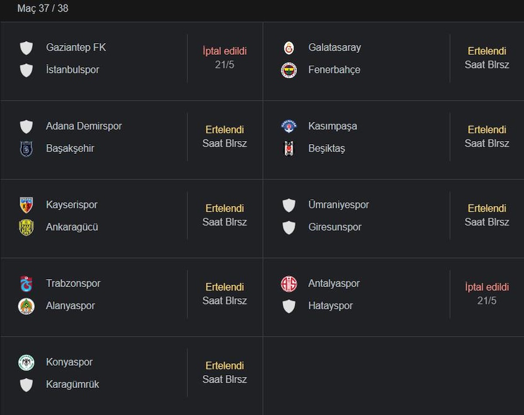Select the Başakşehir team badge
This screenshot has height=415, width=524.
pos(26,149)
